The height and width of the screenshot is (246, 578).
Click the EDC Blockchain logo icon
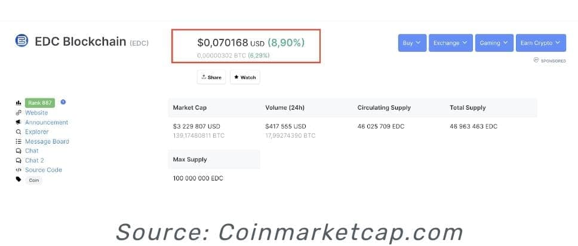[21, 41]
